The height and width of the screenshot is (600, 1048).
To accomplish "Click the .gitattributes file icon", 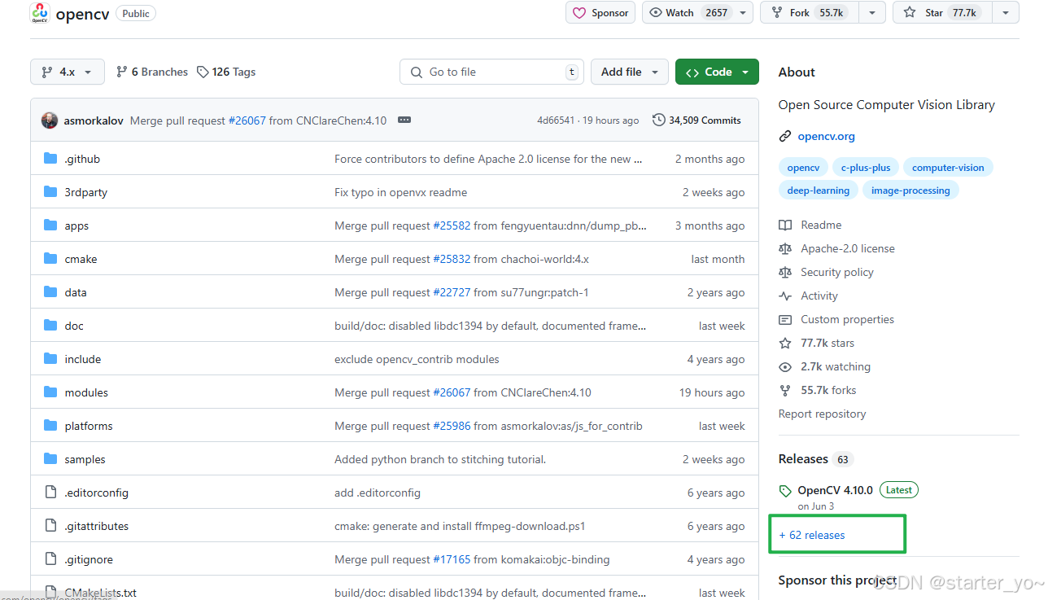I will [50, 526].
